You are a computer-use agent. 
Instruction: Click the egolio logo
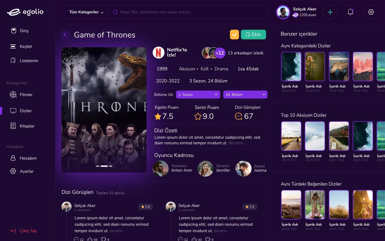pos(25,12)
